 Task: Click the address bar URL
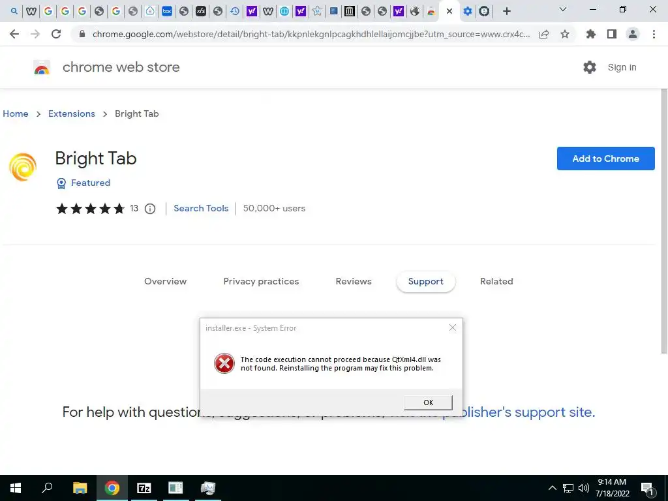pos(311,34)
